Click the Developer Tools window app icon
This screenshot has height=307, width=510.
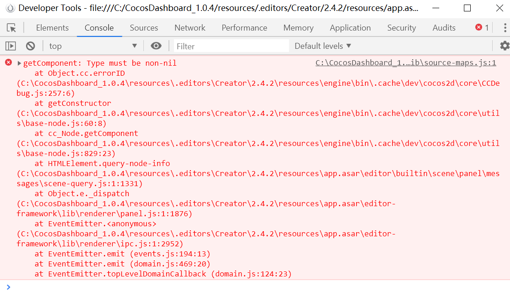[x=11, y=8]
